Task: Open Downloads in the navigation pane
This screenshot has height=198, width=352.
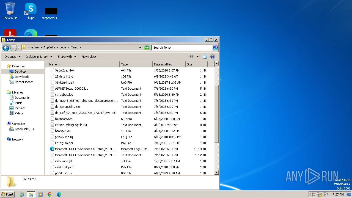Action: click(x=22, y=77)
